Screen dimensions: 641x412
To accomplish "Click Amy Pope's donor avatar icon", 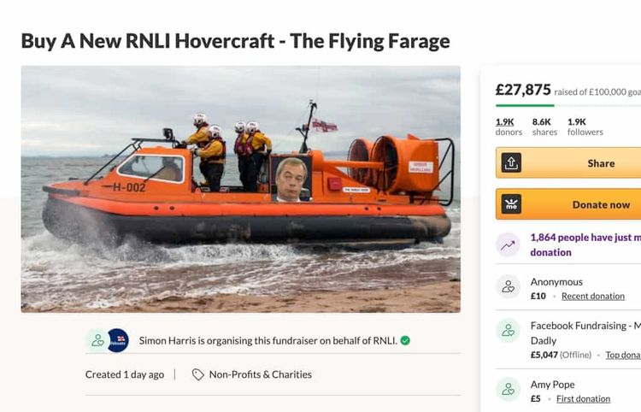I will click(508, 389).
